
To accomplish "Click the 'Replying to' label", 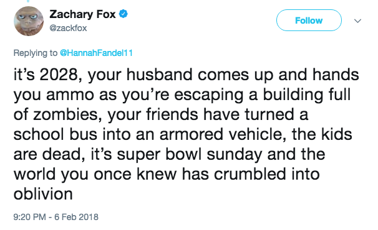I will click(x=36, y=53).
